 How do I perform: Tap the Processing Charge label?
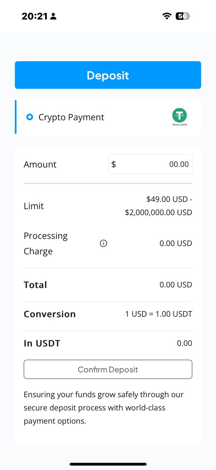[x=46, y=243]
